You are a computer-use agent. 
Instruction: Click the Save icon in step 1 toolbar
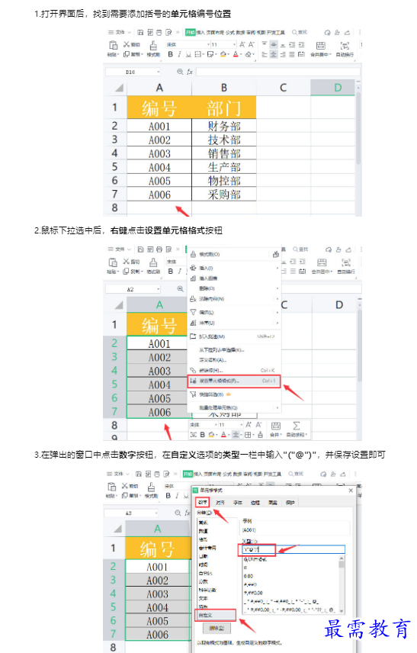point(140,32)
